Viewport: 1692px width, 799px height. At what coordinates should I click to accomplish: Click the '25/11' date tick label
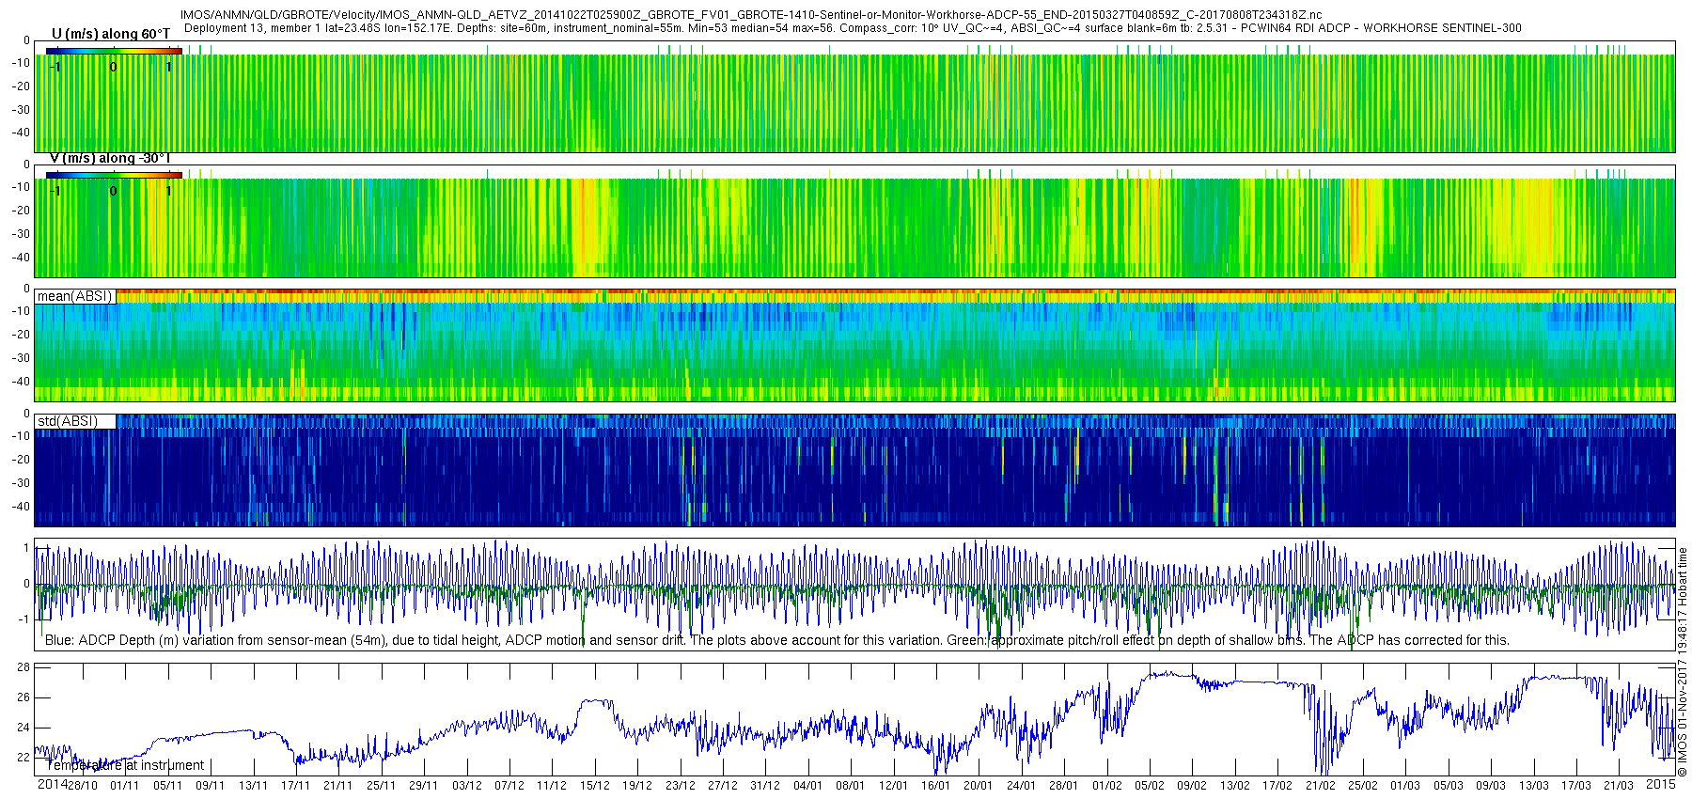(x=381, y=786)
